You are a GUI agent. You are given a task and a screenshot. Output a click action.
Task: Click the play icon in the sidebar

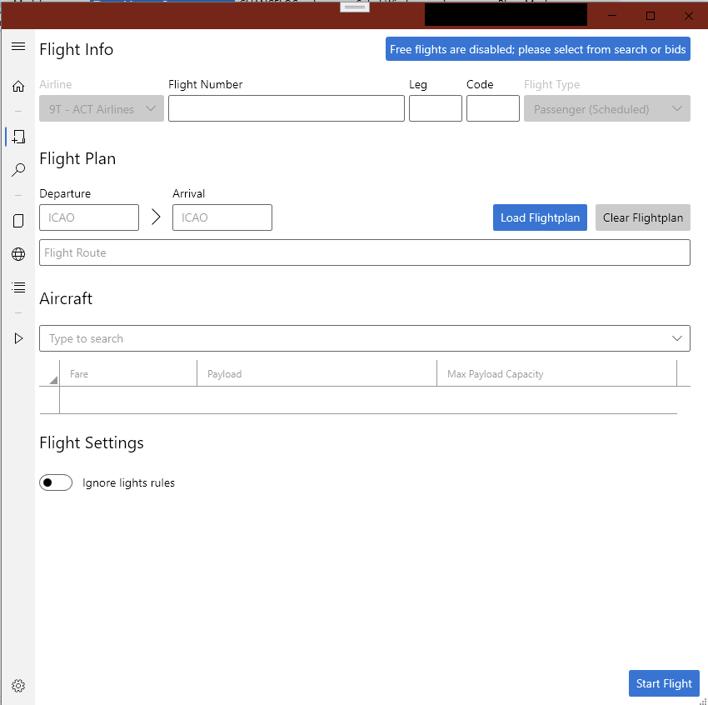pyautogui.click(x=18, y=337)
